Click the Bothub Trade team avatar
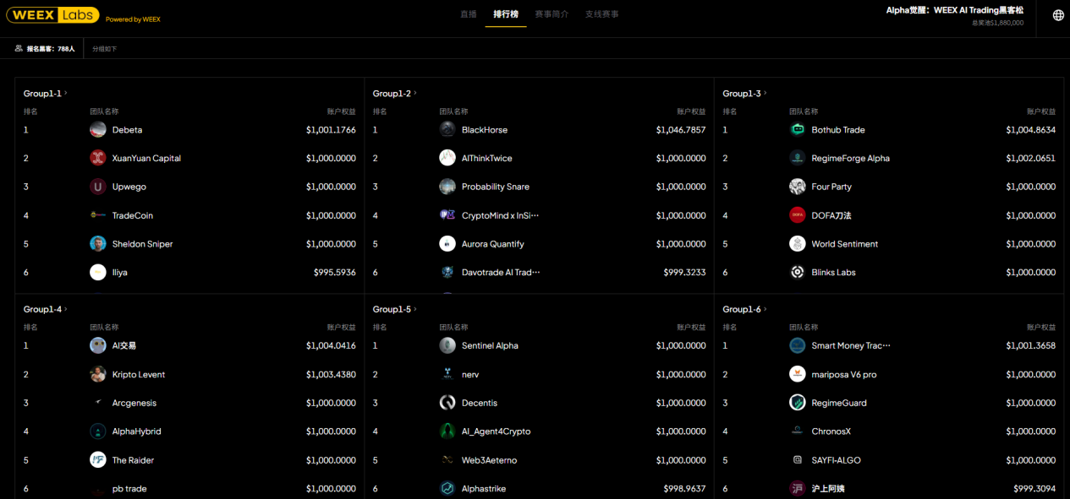Viewport: 1070px width, 499px height. tap(797, 130)
